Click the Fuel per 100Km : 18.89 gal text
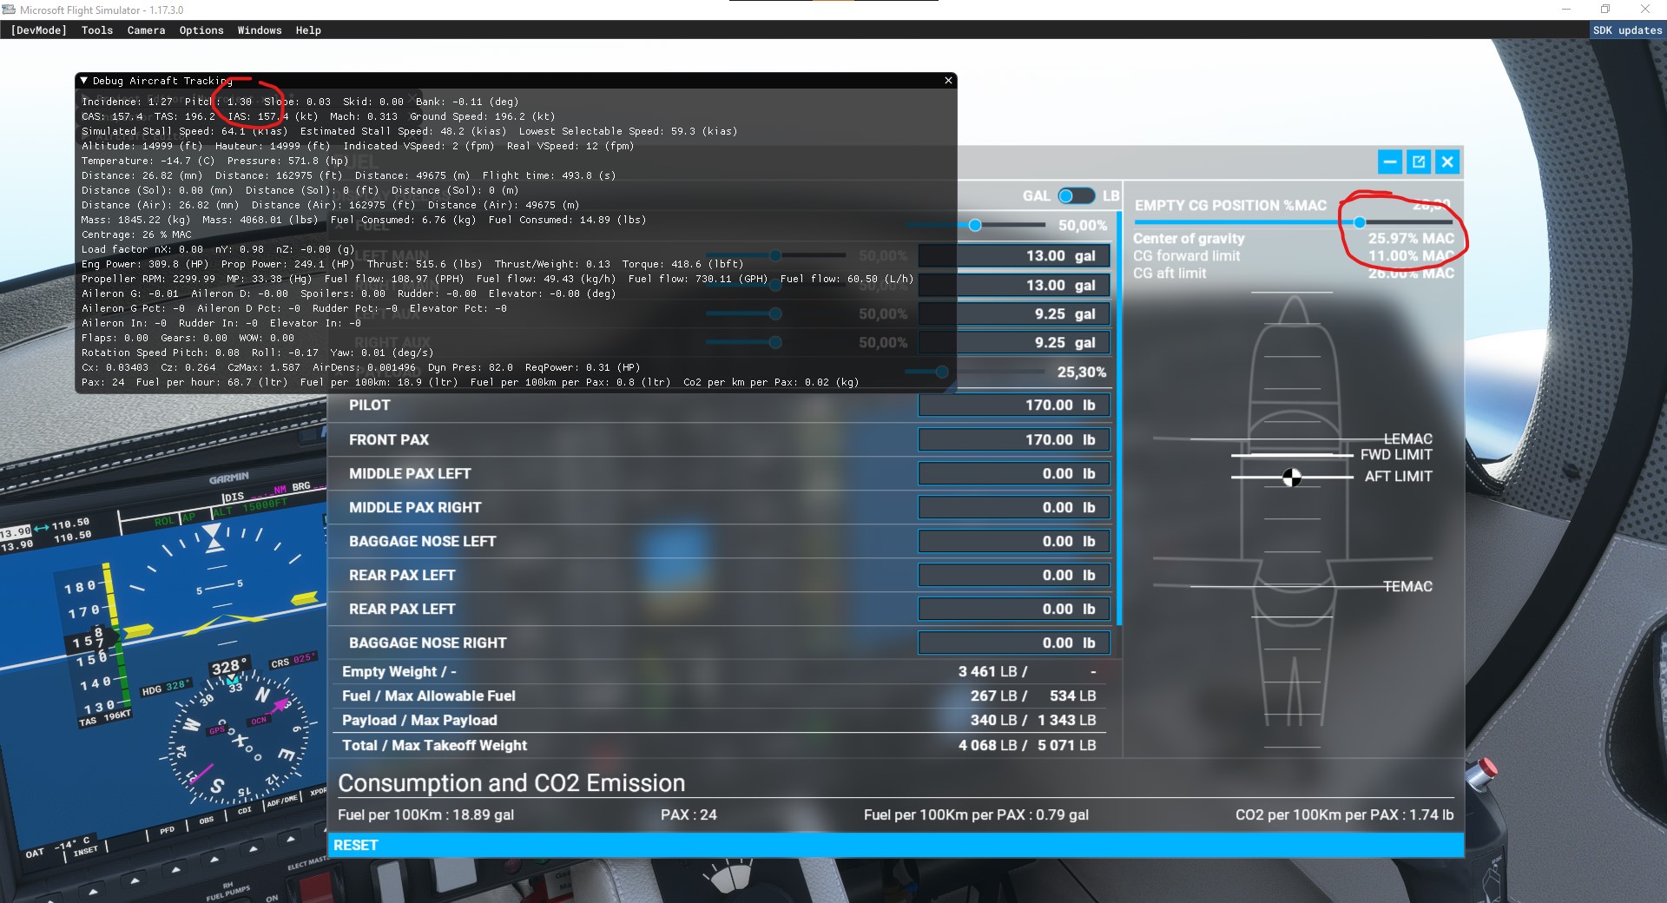The image size is (1667, 903). [425, 815]
